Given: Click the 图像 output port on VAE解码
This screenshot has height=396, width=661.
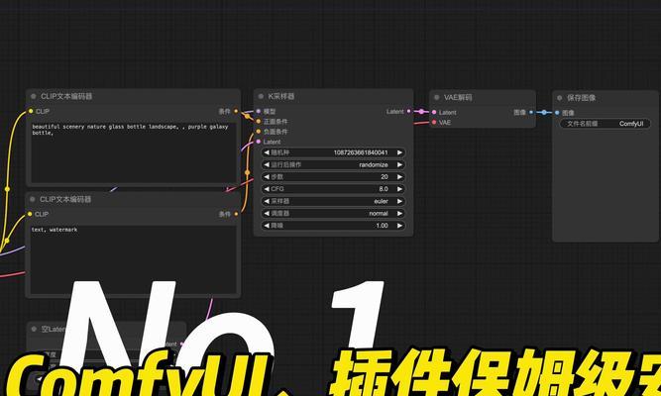Looking at the screenshot, I should point(531,112).
